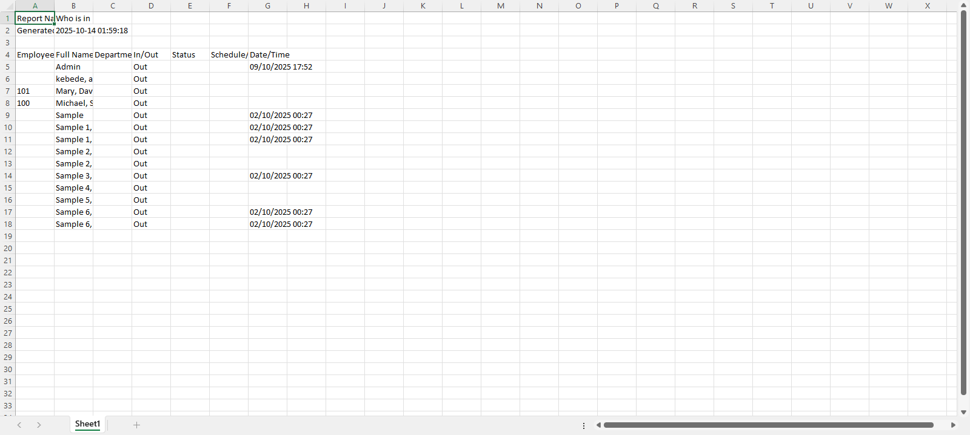Click the vertical scrollbar up arrow

pos(963,5)
